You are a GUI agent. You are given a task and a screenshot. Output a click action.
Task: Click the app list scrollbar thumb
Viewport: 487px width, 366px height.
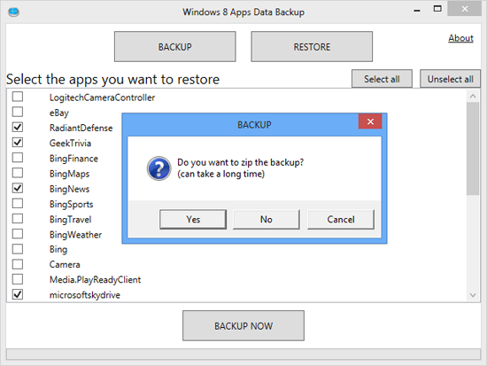pyautogui.click(x=473, y=149)
